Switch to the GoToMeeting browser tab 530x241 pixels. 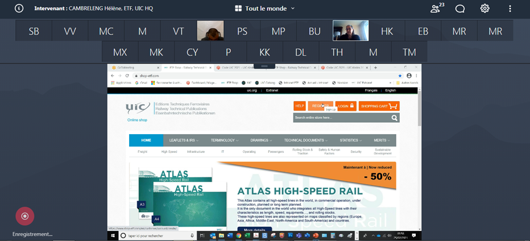click(135, 68)
